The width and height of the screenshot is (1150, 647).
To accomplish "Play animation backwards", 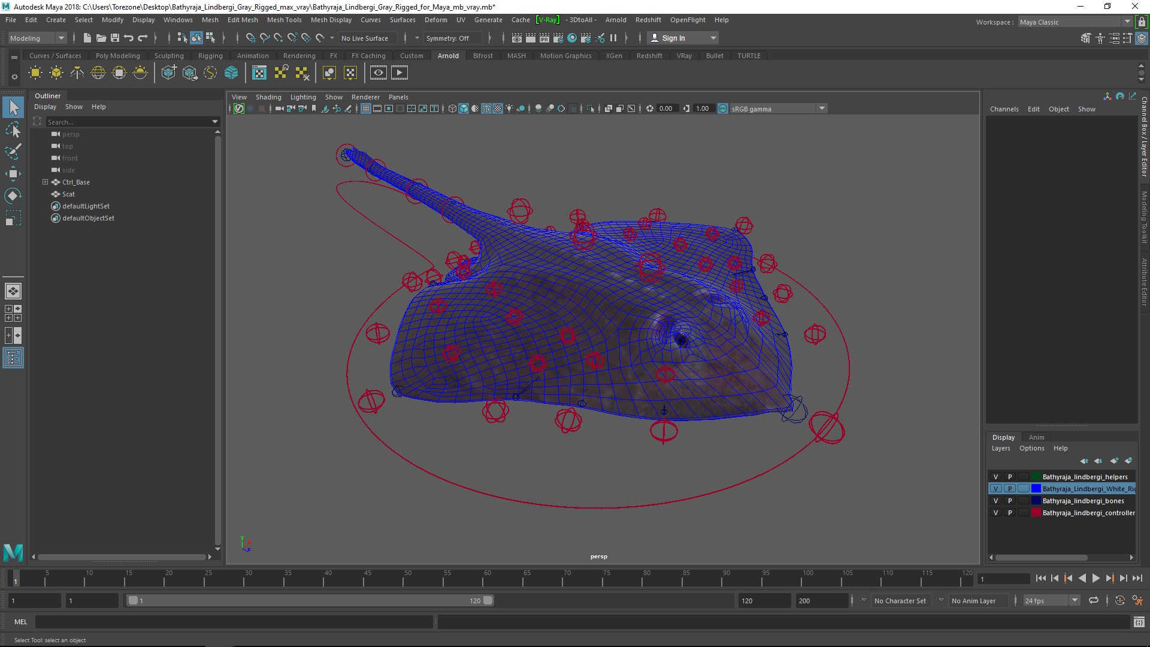I will tap(1082, 578).
